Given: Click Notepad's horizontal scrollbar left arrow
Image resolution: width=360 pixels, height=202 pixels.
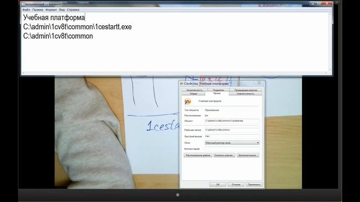Looking at the screenshot, I should 22,73.
